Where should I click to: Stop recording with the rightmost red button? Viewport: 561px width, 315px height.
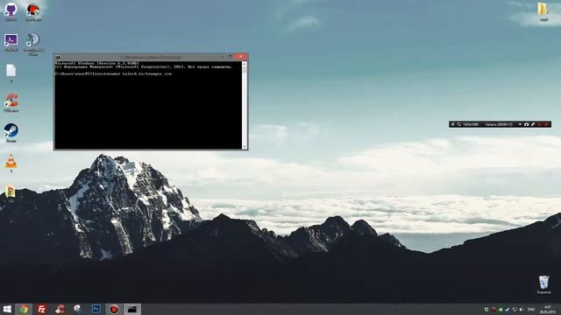click(x=546, y=124)
